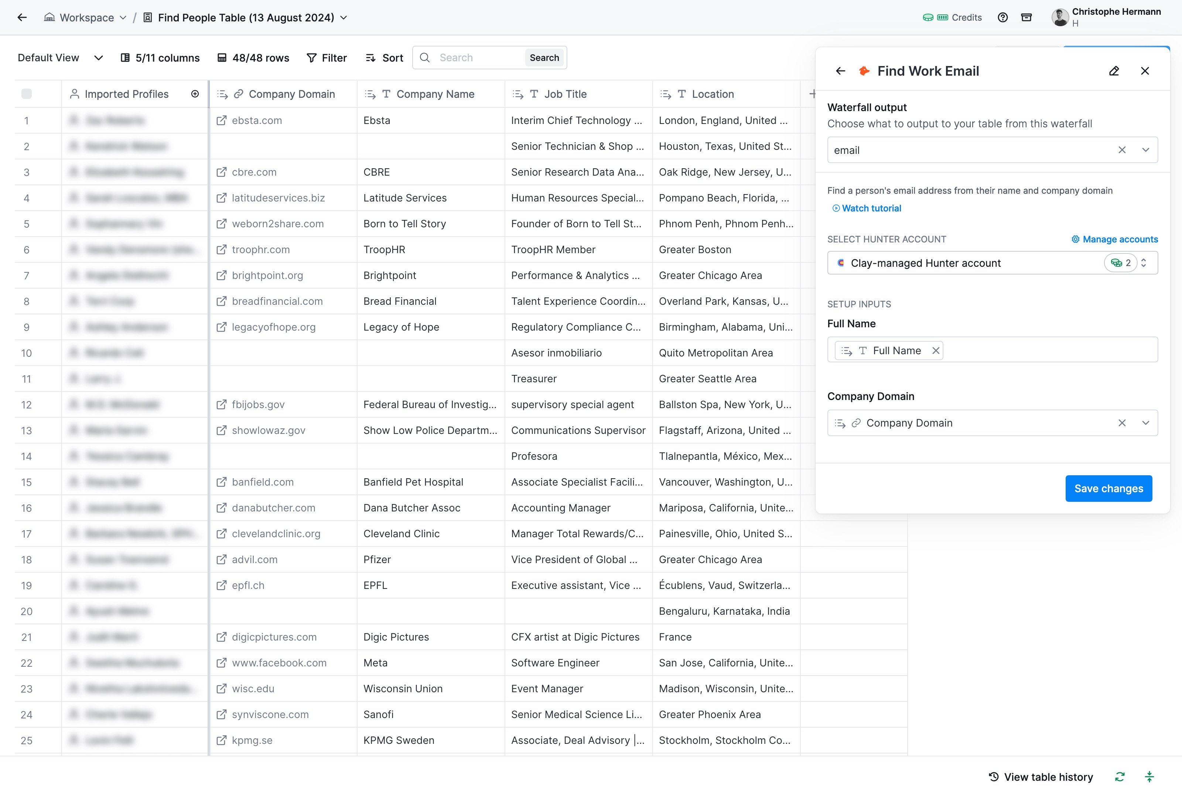Click the pencil edit icon in panel
This screenshot has width=1182, height=797.
click(1114, 71)
